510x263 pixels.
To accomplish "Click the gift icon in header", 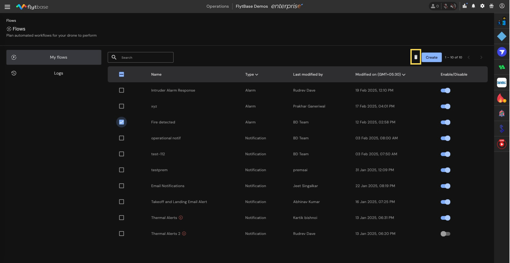I will point(491,6).
